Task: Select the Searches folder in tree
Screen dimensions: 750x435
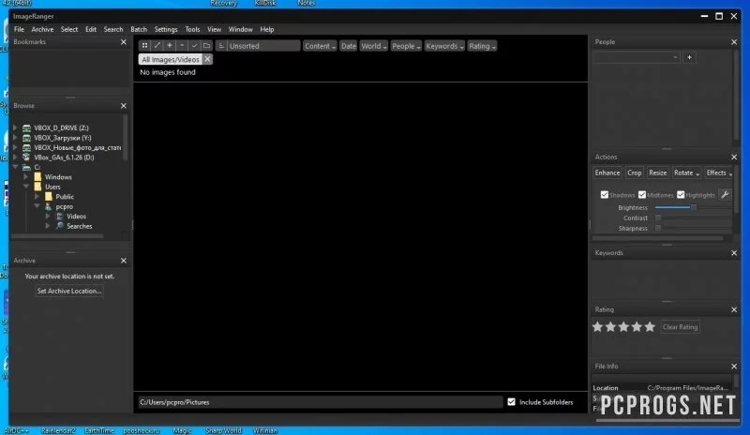Action: tap(80, 226)
